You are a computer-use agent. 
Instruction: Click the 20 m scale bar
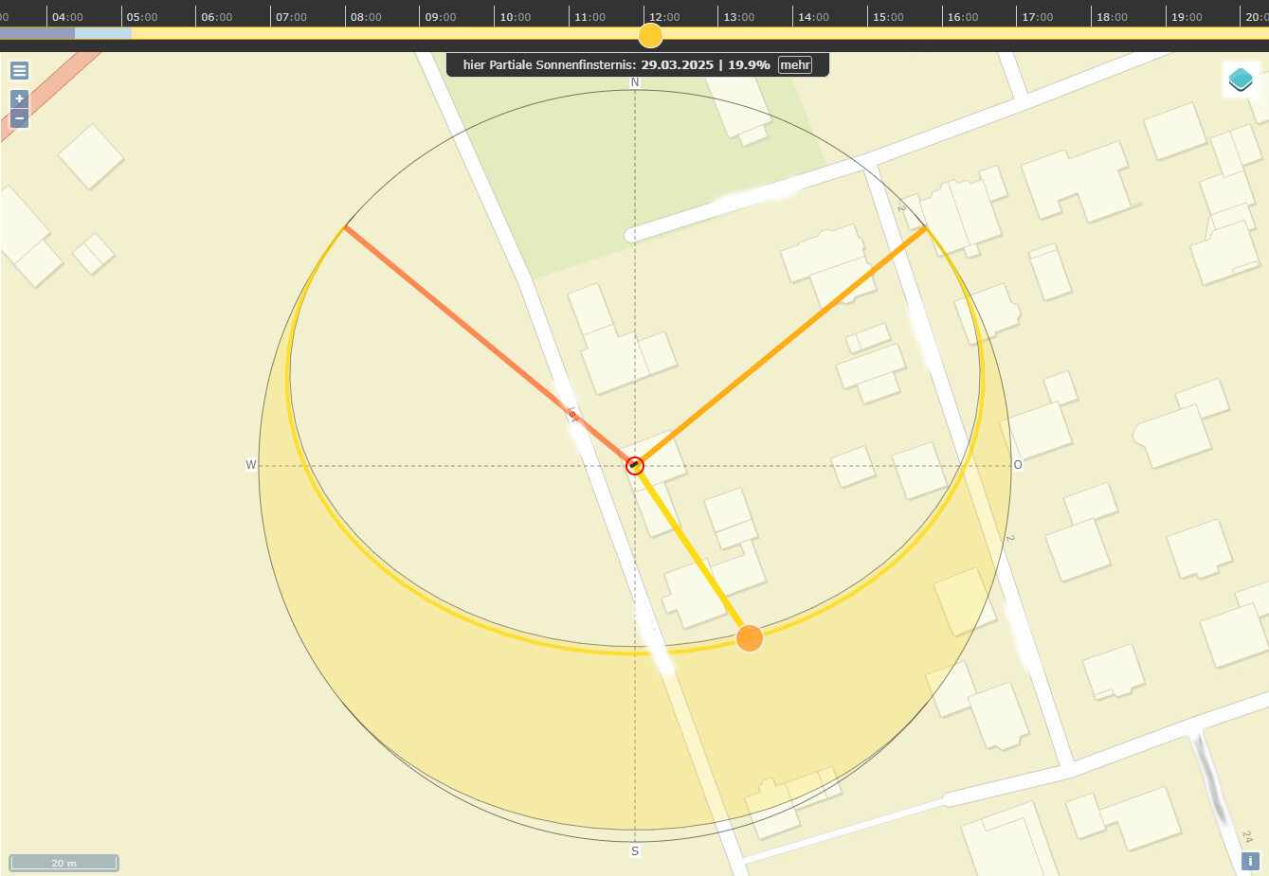64,863
